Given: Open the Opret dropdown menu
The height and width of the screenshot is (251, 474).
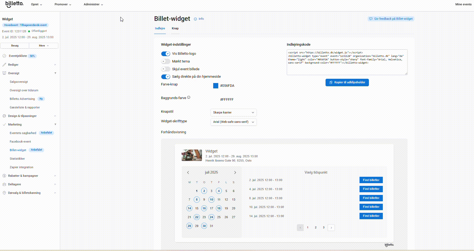Looking at the screenshot, I should pyautogui.click(x=36, y=5).
